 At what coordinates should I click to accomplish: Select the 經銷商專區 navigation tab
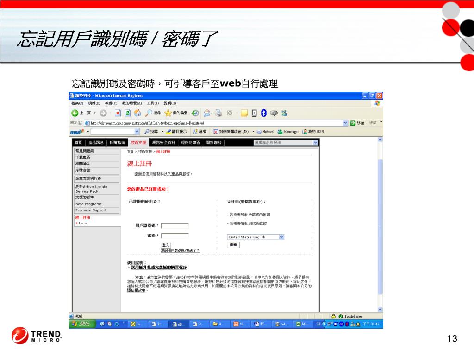coord(190,143)
